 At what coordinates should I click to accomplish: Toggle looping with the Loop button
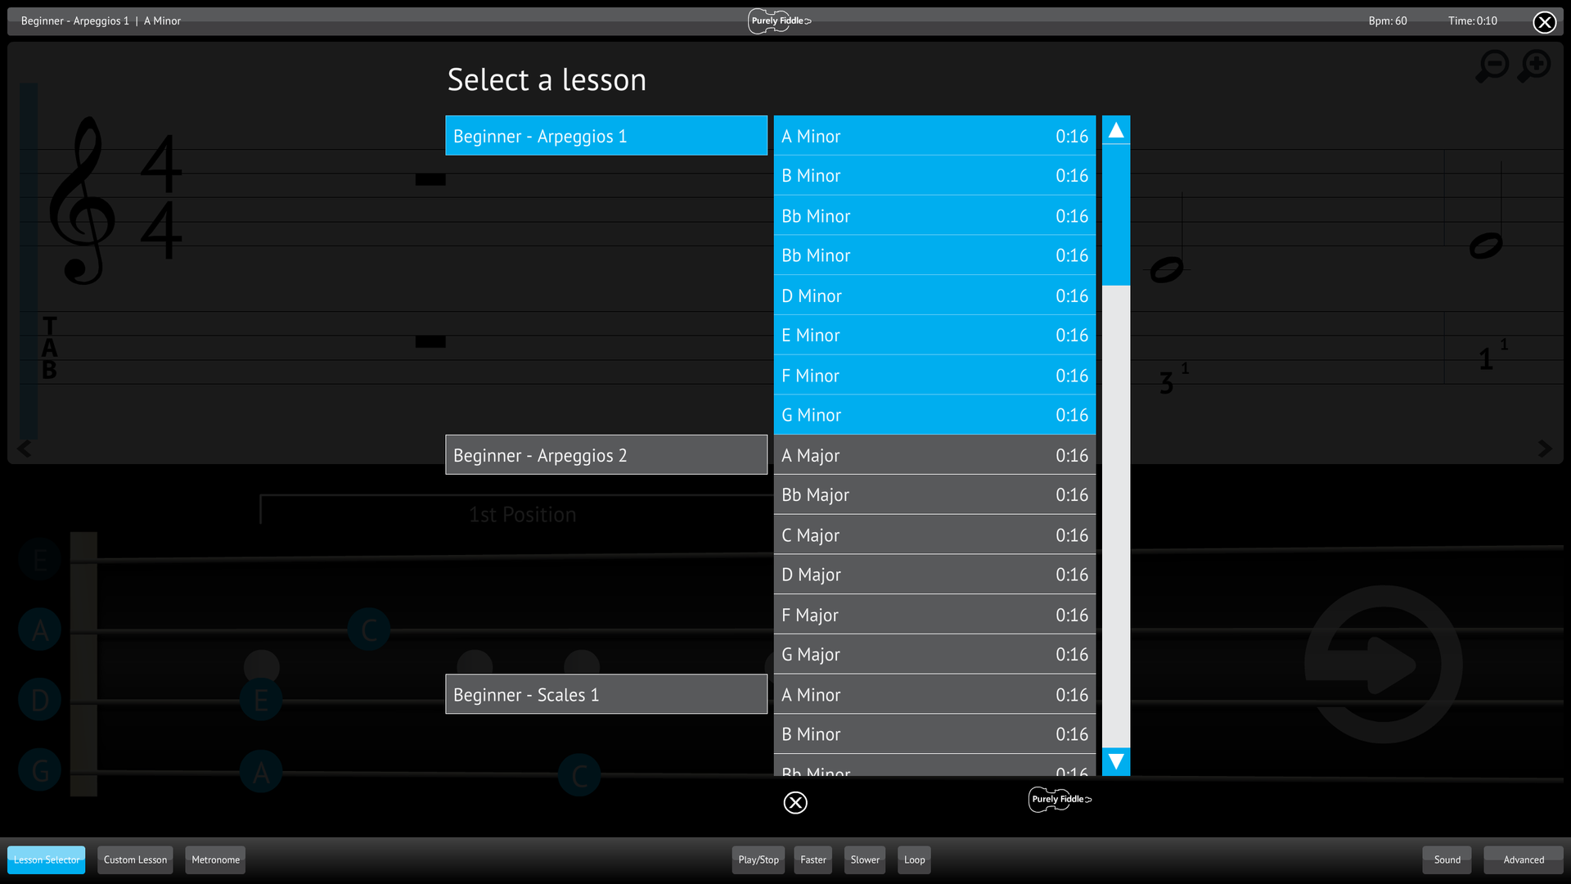point(914,859)
